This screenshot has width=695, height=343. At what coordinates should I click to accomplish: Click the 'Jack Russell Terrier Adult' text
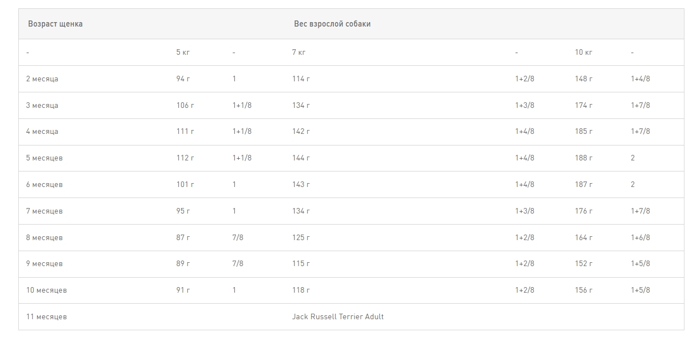(x=338, y=316)
